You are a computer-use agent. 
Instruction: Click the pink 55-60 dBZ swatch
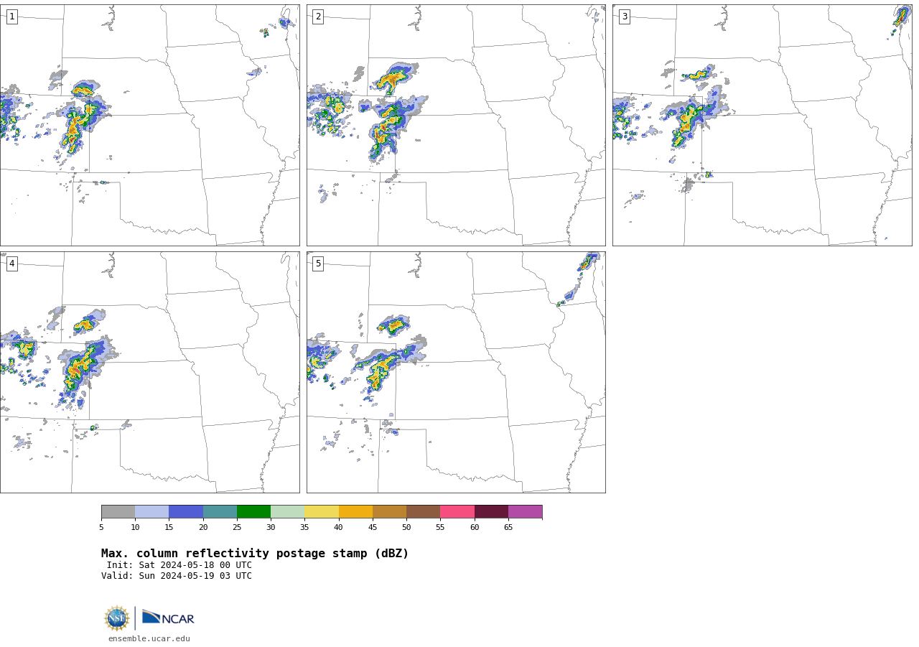point(457,512)
